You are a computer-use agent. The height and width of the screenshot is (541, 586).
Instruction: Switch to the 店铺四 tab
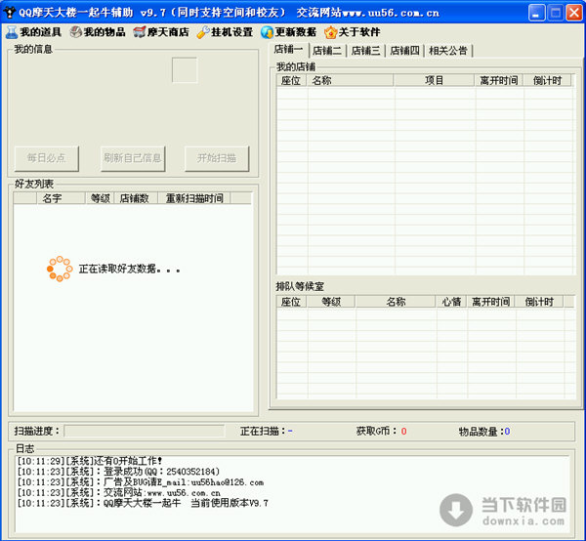tap(404, 51)
